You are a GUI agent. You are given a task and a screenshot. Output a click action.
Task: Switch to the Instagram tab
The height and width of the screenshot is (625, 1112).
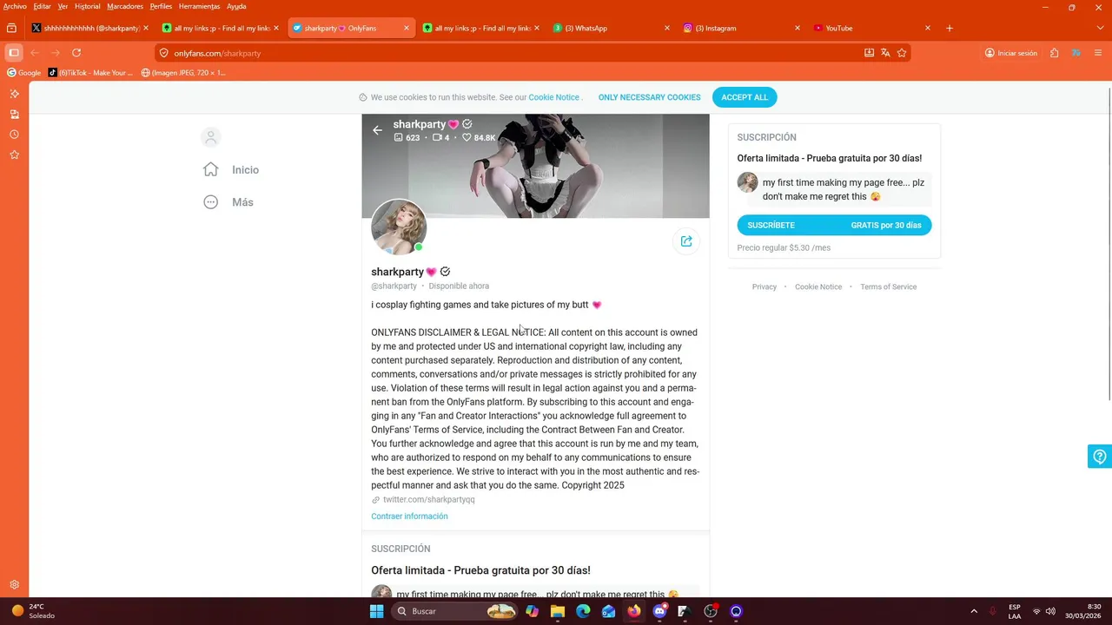click(x=742, y=28)
